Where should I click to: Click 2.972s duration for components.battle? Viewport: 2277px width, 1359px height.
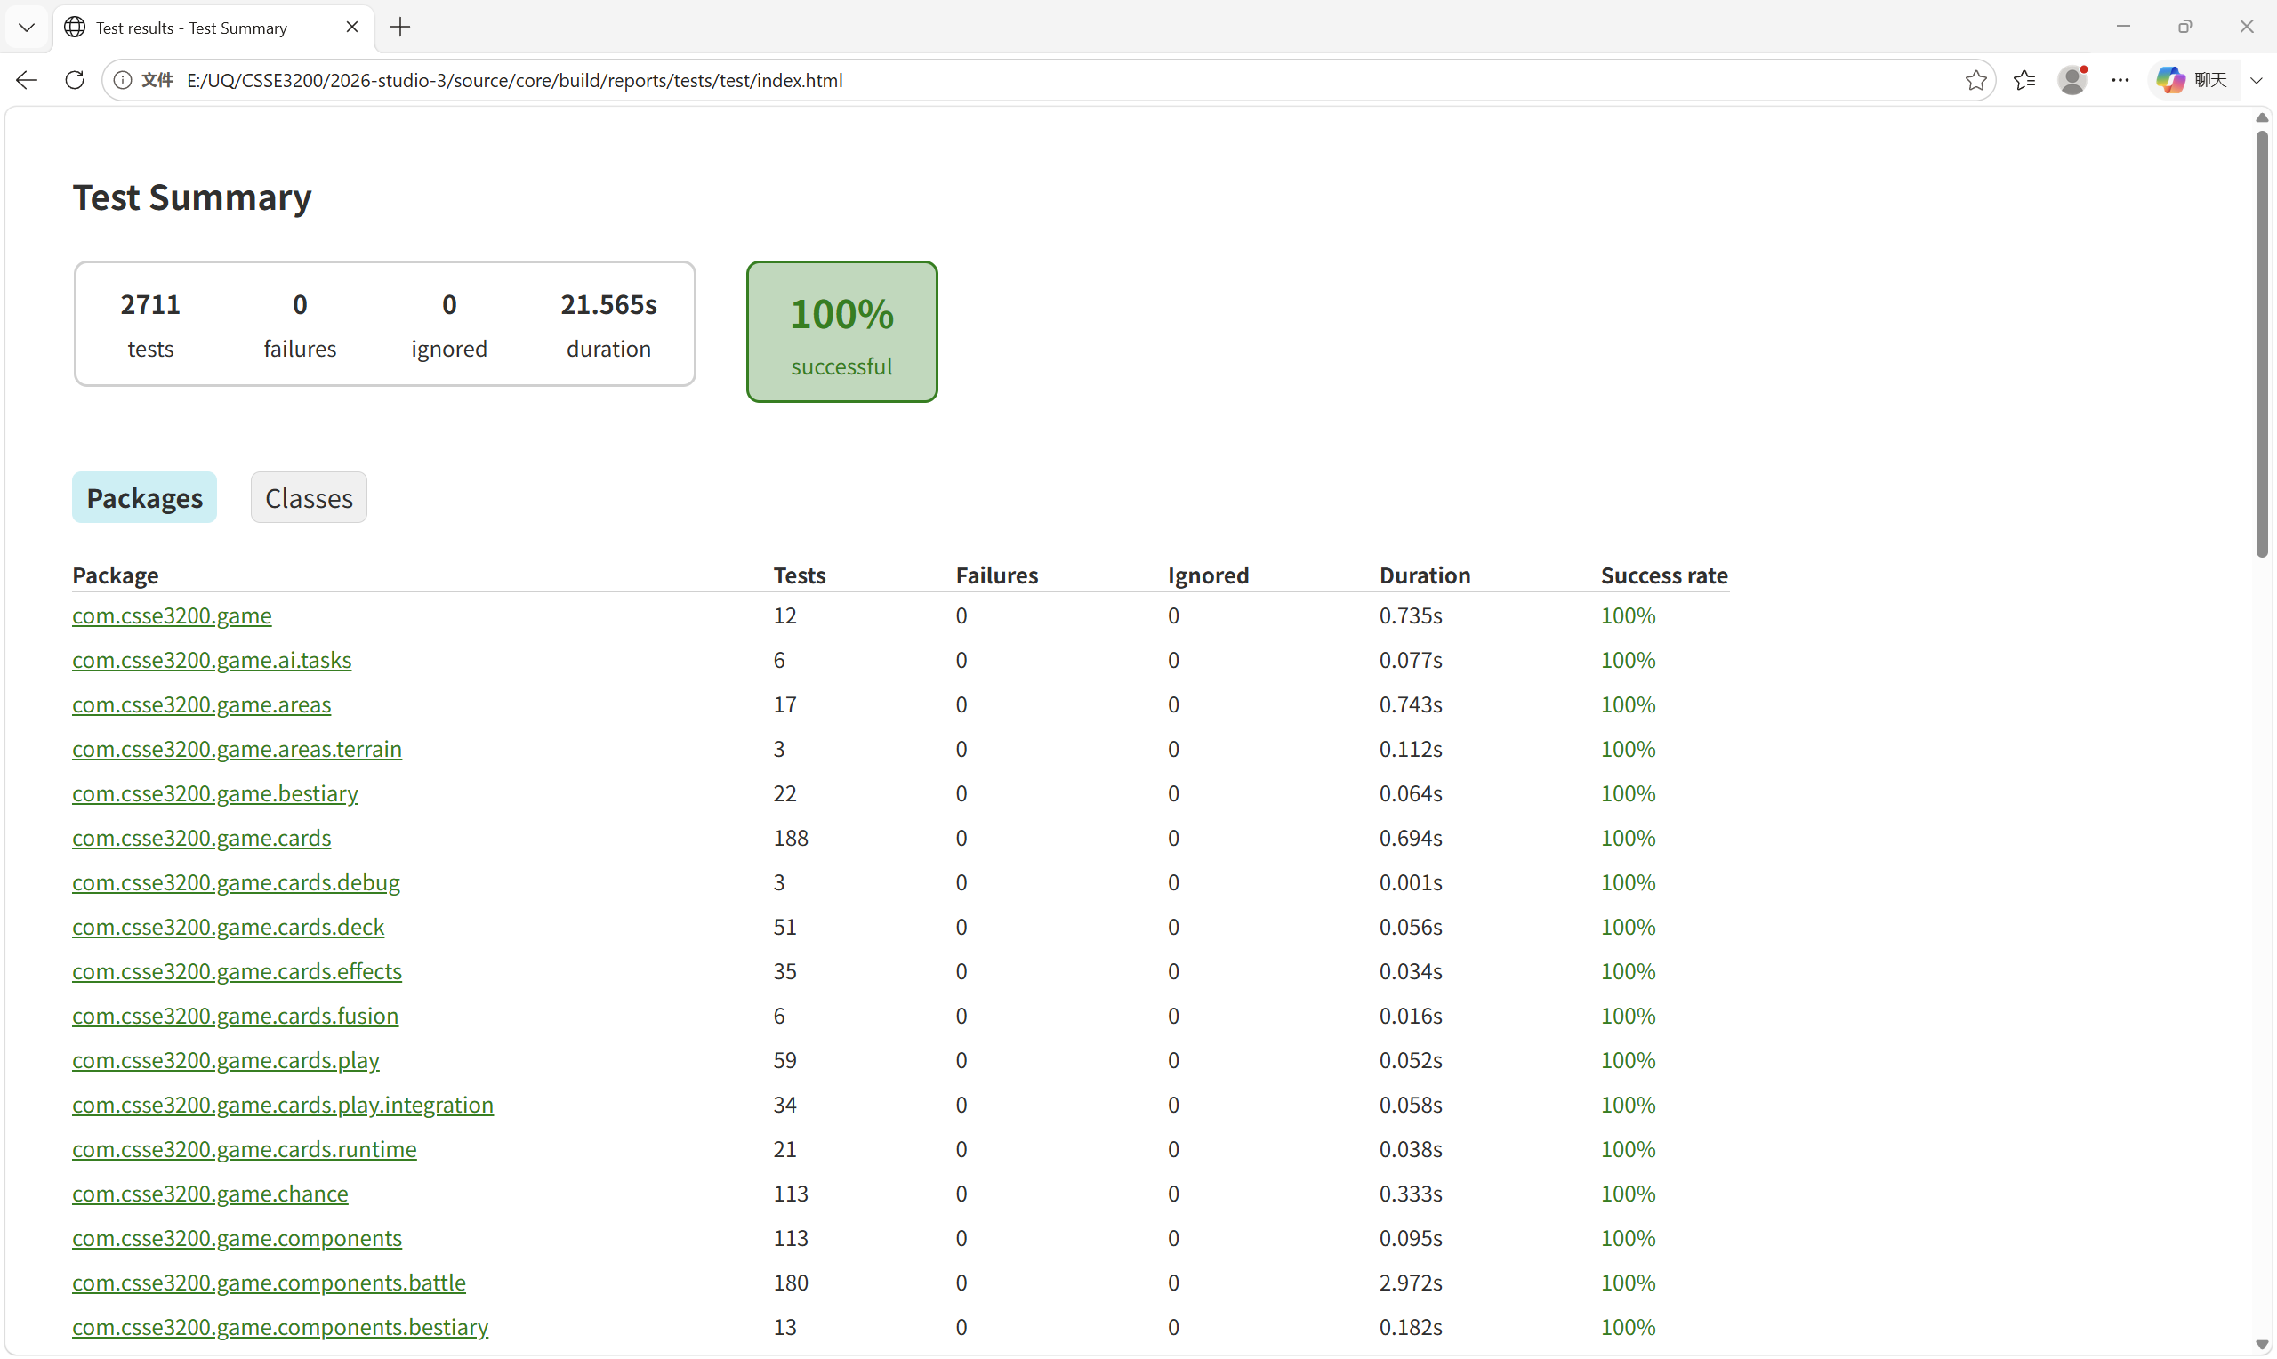point(1410,1283)
